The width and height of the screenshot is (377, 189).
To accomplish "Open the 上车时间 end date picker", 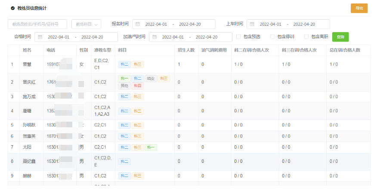I will tap(305, 24).
